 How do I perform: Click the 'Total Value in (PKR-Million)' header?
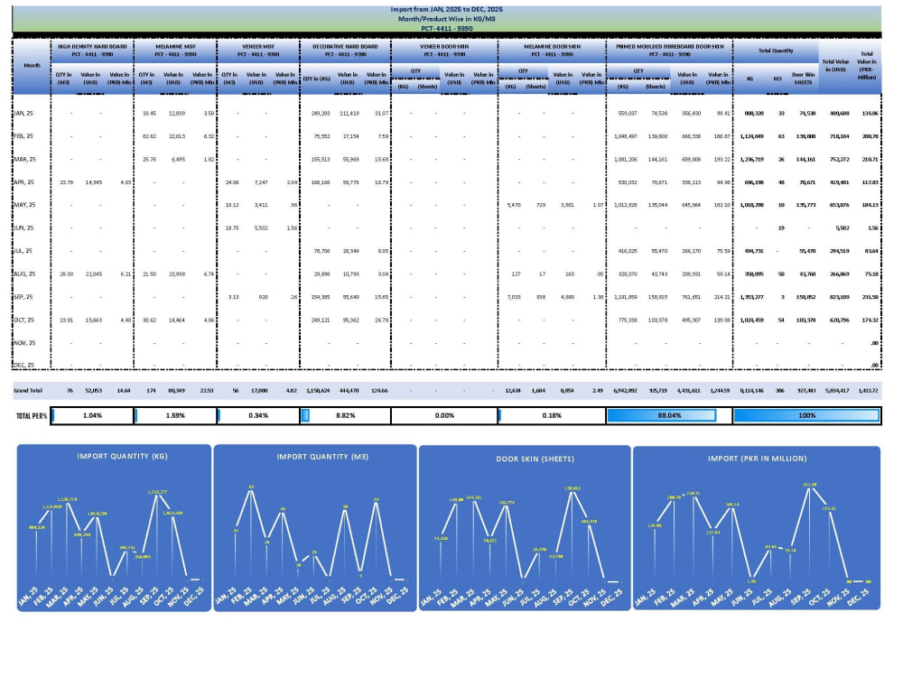pyautogui.click(x=866, y=66)
